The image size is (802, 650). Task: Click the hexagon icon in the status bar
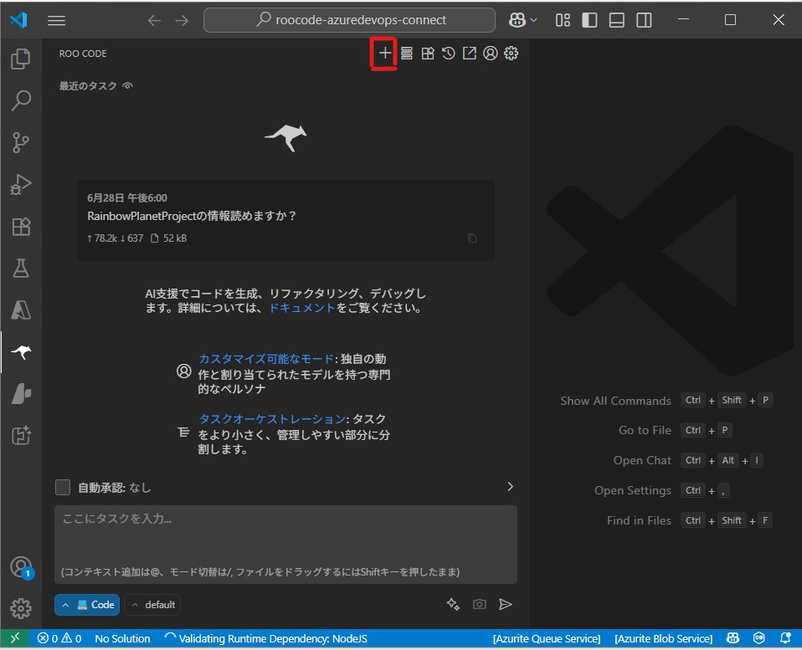click(x=759, y=638)
